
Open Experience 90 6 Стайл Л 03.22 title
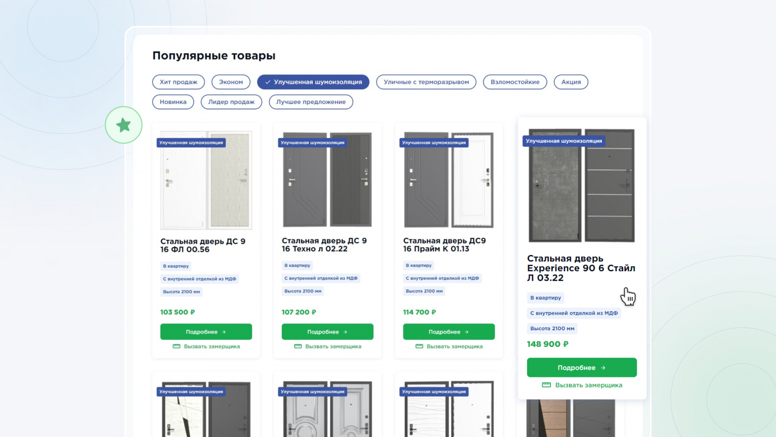tap(581, 268)
